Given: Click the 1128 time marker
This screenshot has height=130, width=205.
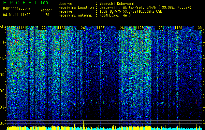Looking at the screenshot, I should (x=159, y=28).
